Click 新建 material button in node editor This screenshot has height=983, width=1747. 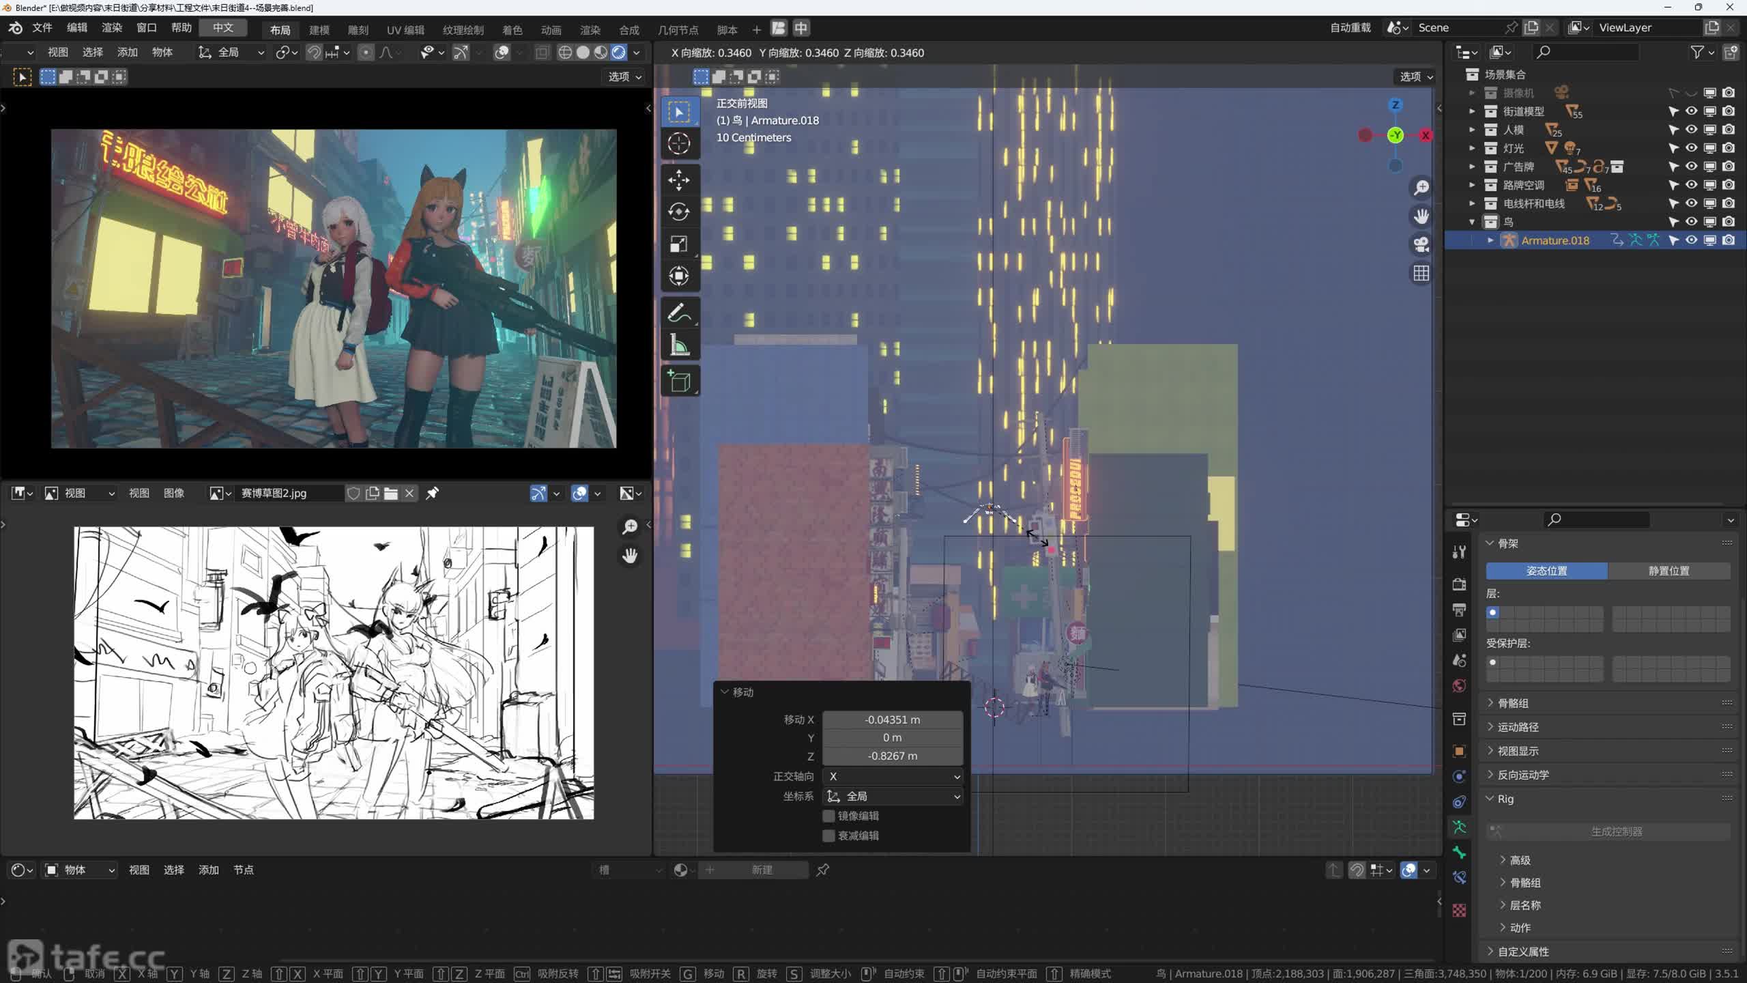754,870
